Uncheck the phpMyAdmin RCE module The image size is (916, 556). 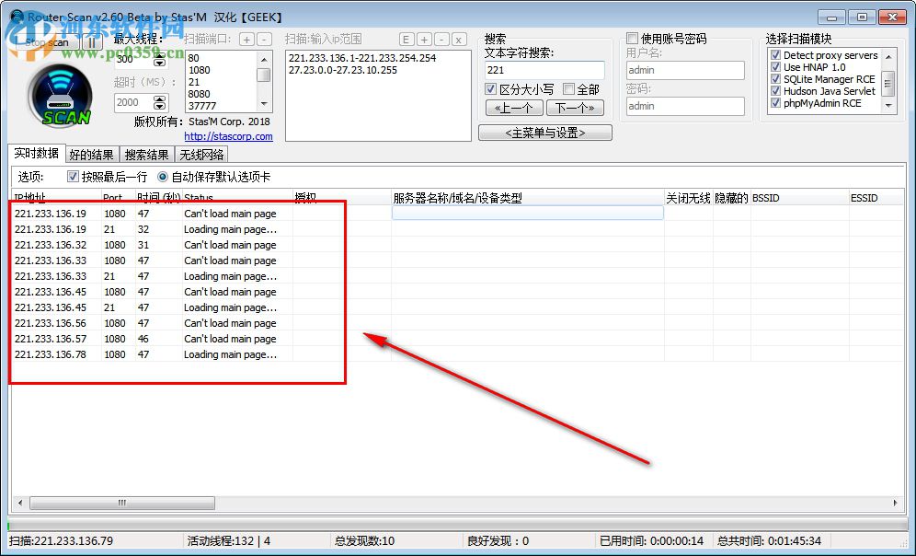[774, 103]
